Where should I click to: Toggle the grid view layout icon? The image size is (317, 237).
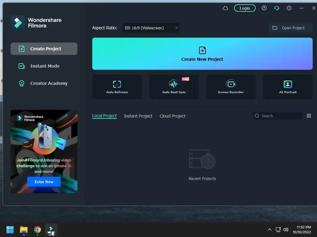[x=309, y=116]
